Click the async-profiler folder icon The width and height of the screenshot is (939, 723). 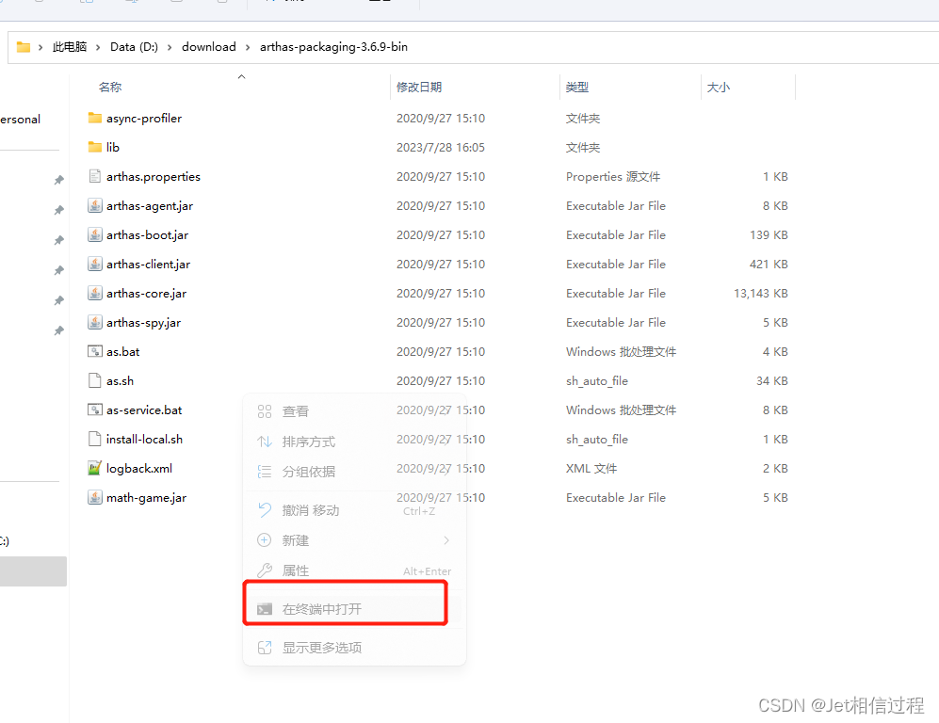[x=94, y=118]
